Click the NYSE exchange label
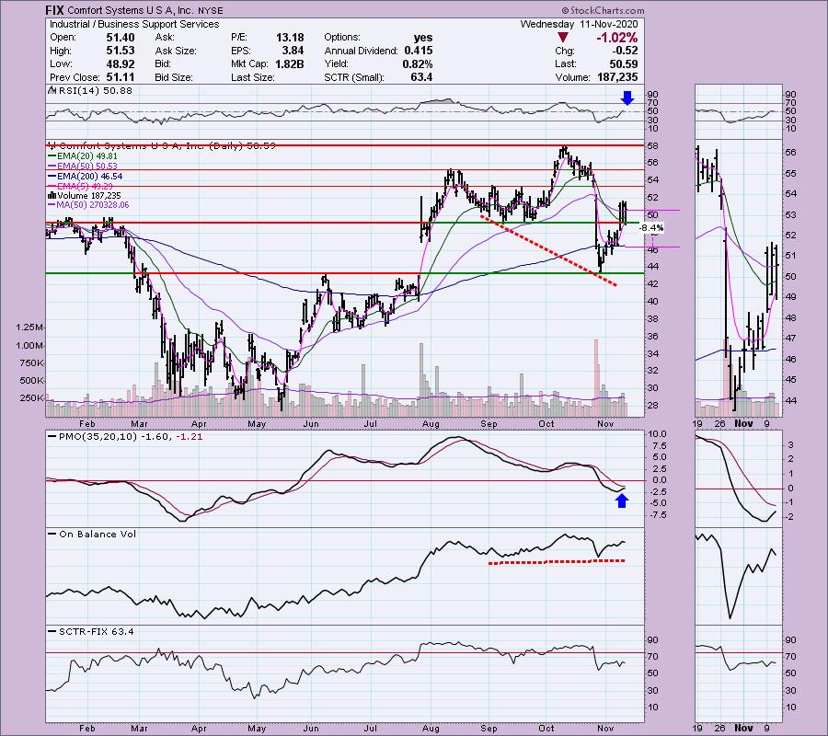This screenshot has width=828, height=736. 212,10
